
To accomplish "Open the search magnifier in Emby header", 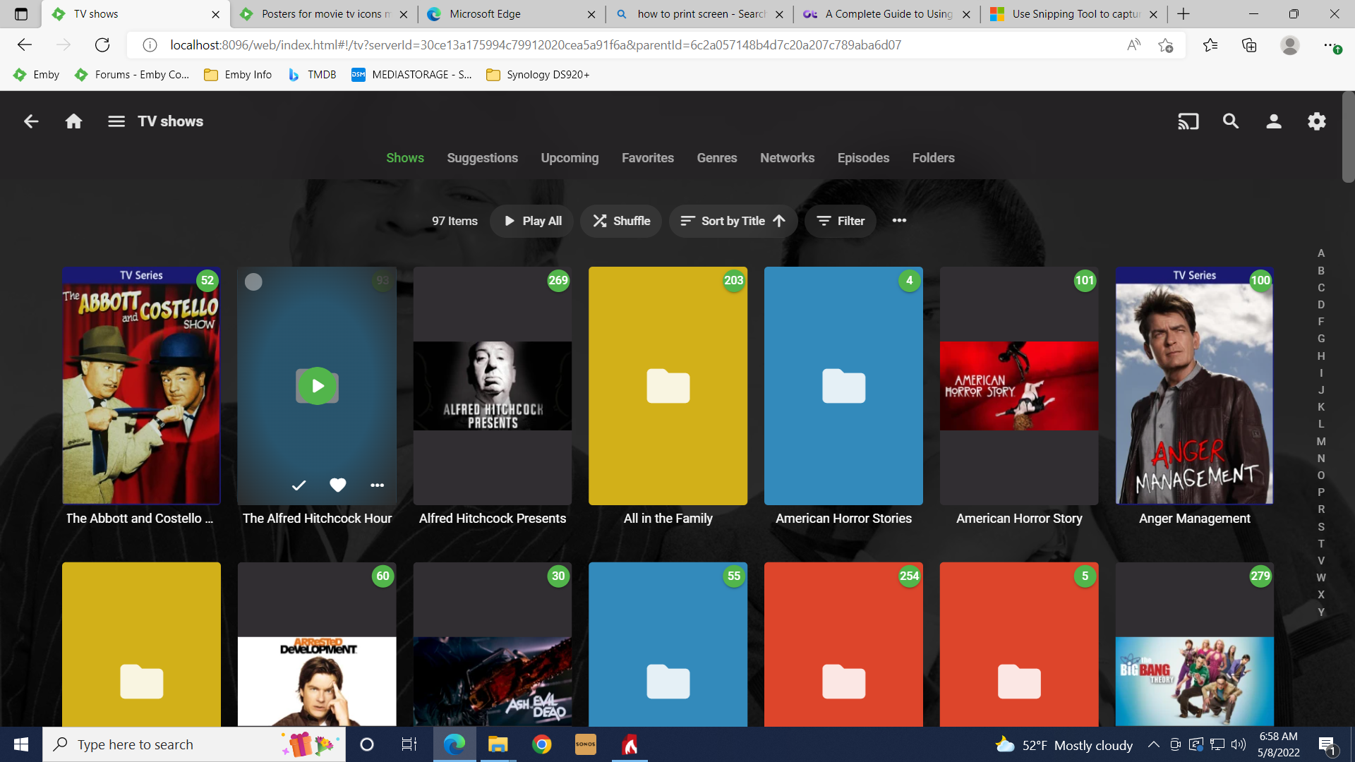I will (1231, 121).
